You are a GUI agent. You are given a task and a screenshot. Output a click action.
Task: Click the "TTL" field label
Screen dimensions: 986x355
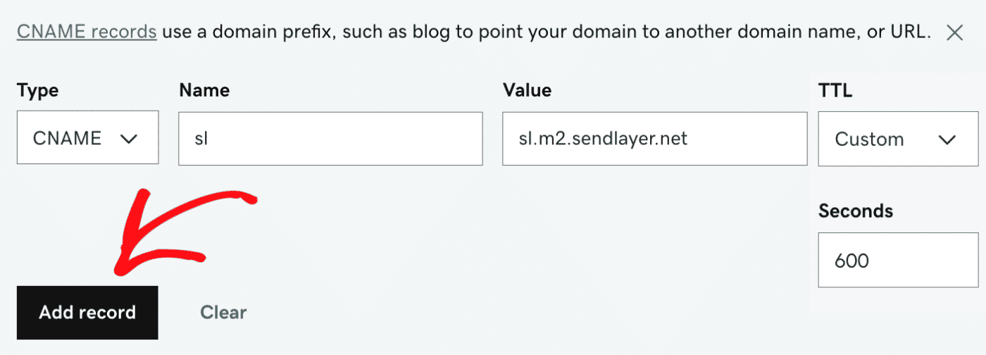[835, 90]
